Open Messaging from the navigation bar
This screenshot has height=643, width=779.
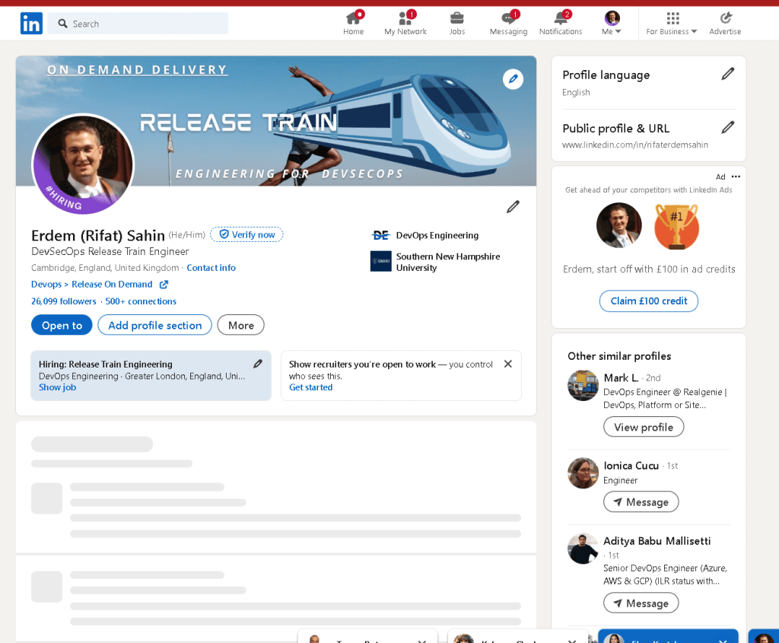click(x=508, y=24)
